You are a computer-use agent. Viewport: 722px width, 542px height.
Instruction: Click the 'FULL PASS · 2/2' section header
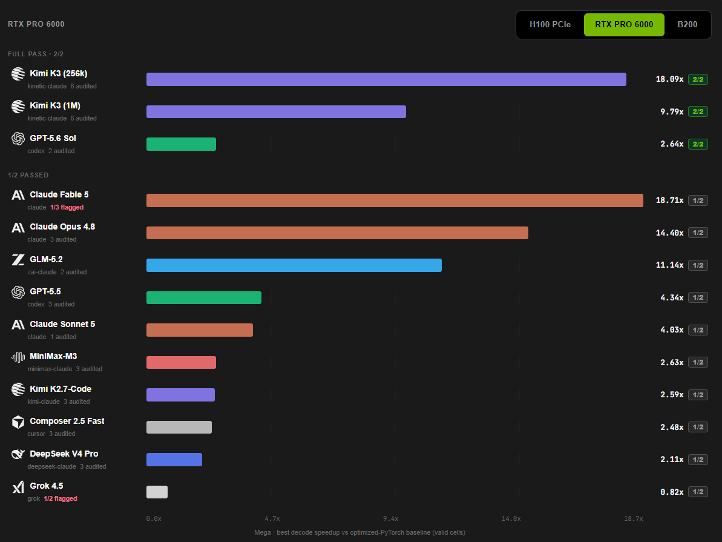(x=36, y=54)
